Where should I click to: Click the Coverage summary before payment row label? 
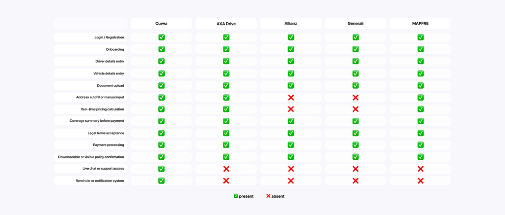97,121
